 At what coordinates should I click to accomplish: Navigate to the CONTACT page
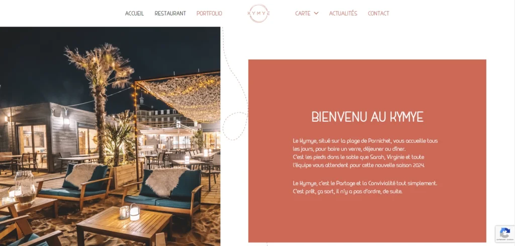coord(378,14)
